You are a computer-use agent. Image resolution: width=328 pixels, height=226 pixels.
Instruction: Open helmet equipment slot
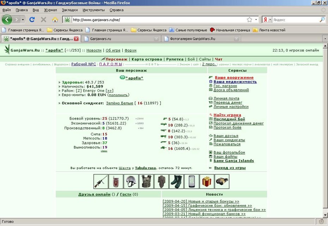tap(131, 182)
